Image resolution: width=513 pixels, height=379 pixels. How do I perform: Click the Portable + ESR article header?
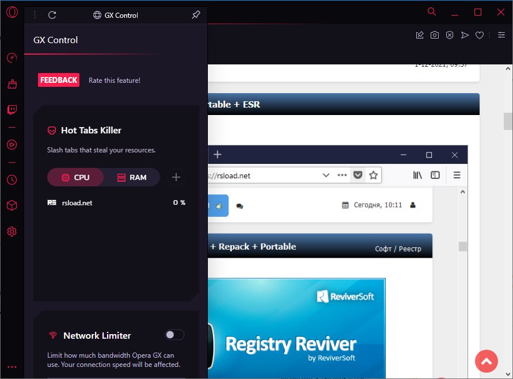pos(344,104)
